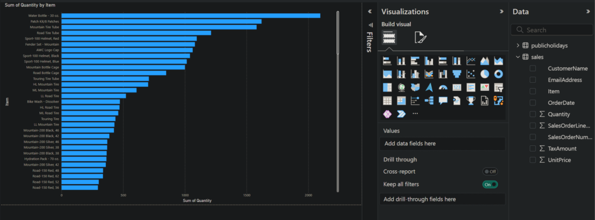This screenshot has height=220, width=595.
Task: Select the Treemap visual
Action: click(x=387, y=87)
